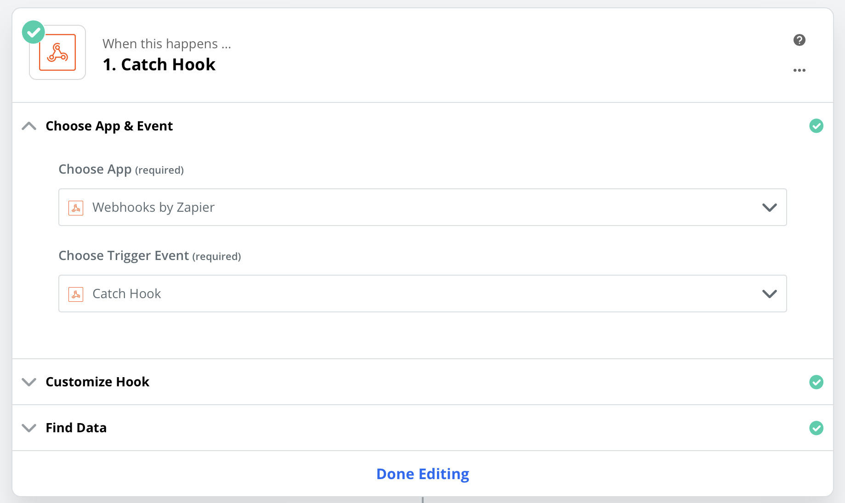
Task: Click the webhook icon inside the Choose App field
Action: coord(76,207)
